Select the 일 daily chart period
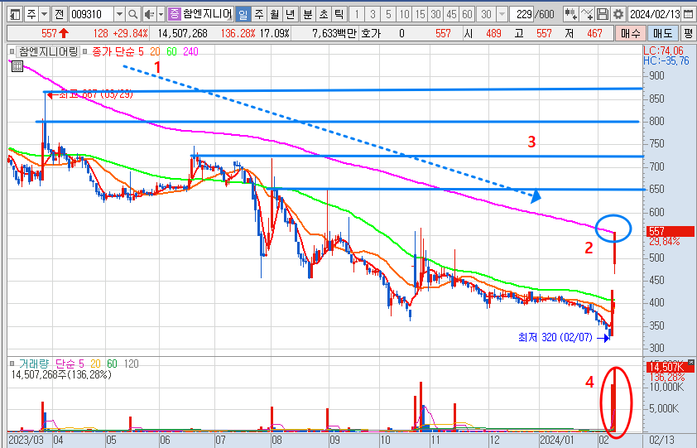Image resolution: width=697 pixels, height=448 pixels. pos(243,14)
